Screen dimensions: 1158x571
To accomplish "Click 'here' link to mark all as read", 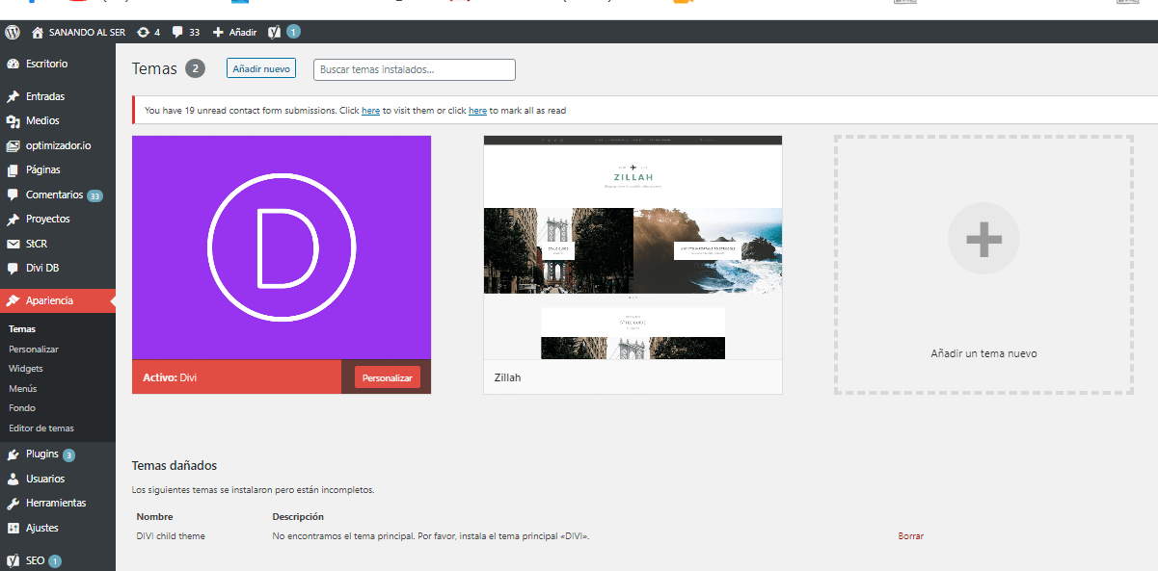I will (477, 111).
